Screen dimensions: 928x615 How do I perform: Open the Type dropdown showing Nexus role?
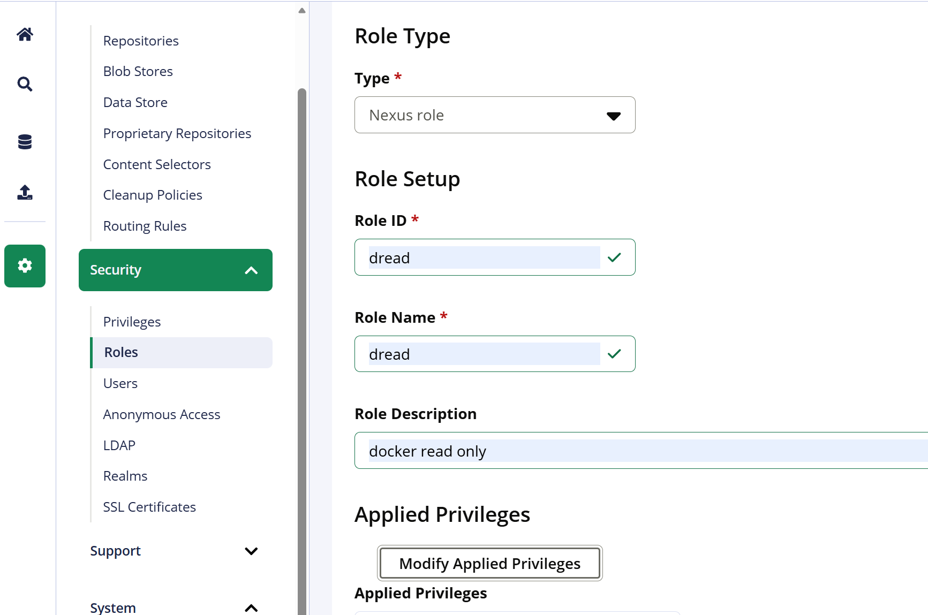click(494, 115)
